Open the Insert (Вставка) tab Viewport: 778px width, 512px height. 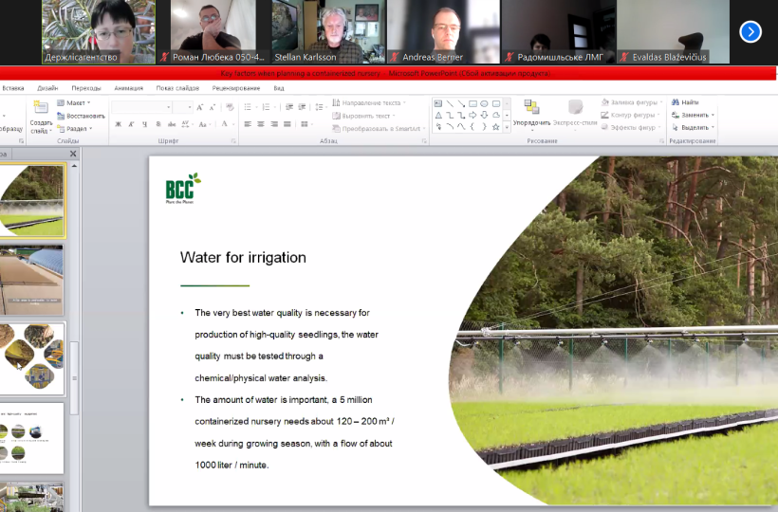[13, 88]
